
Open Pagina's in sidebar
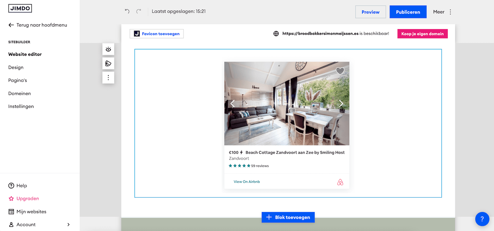pyautogui.click(x=18, y=80)
